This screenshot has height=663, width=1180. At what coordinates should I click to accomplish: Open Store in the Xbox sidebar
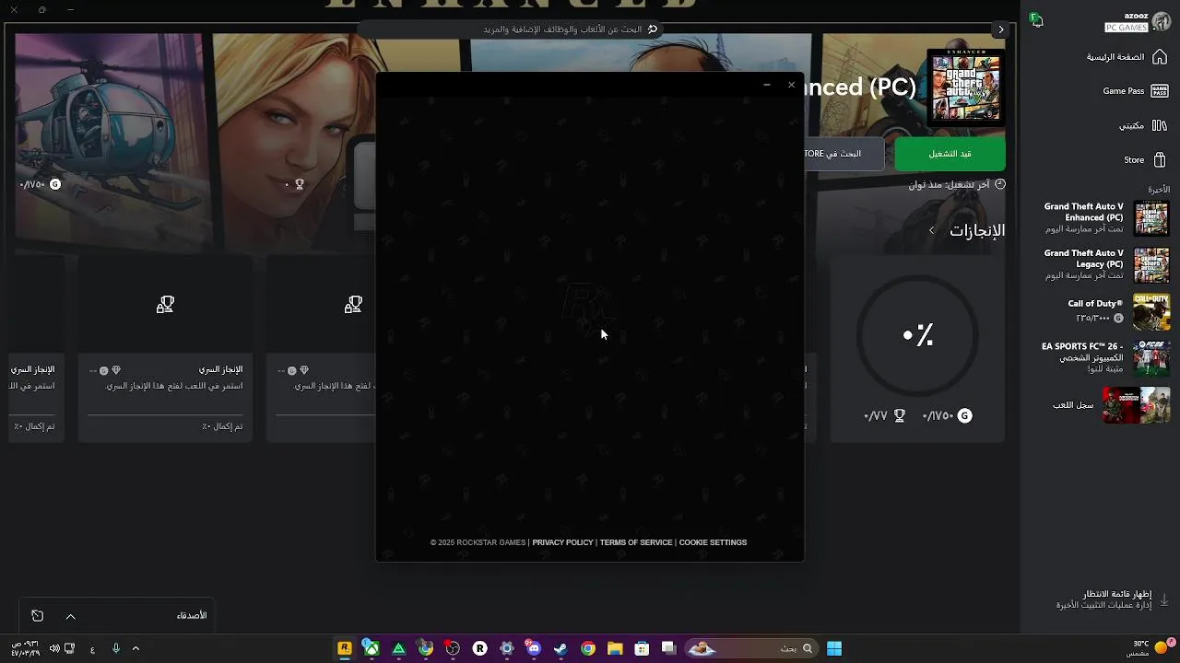coord(1145,159)
